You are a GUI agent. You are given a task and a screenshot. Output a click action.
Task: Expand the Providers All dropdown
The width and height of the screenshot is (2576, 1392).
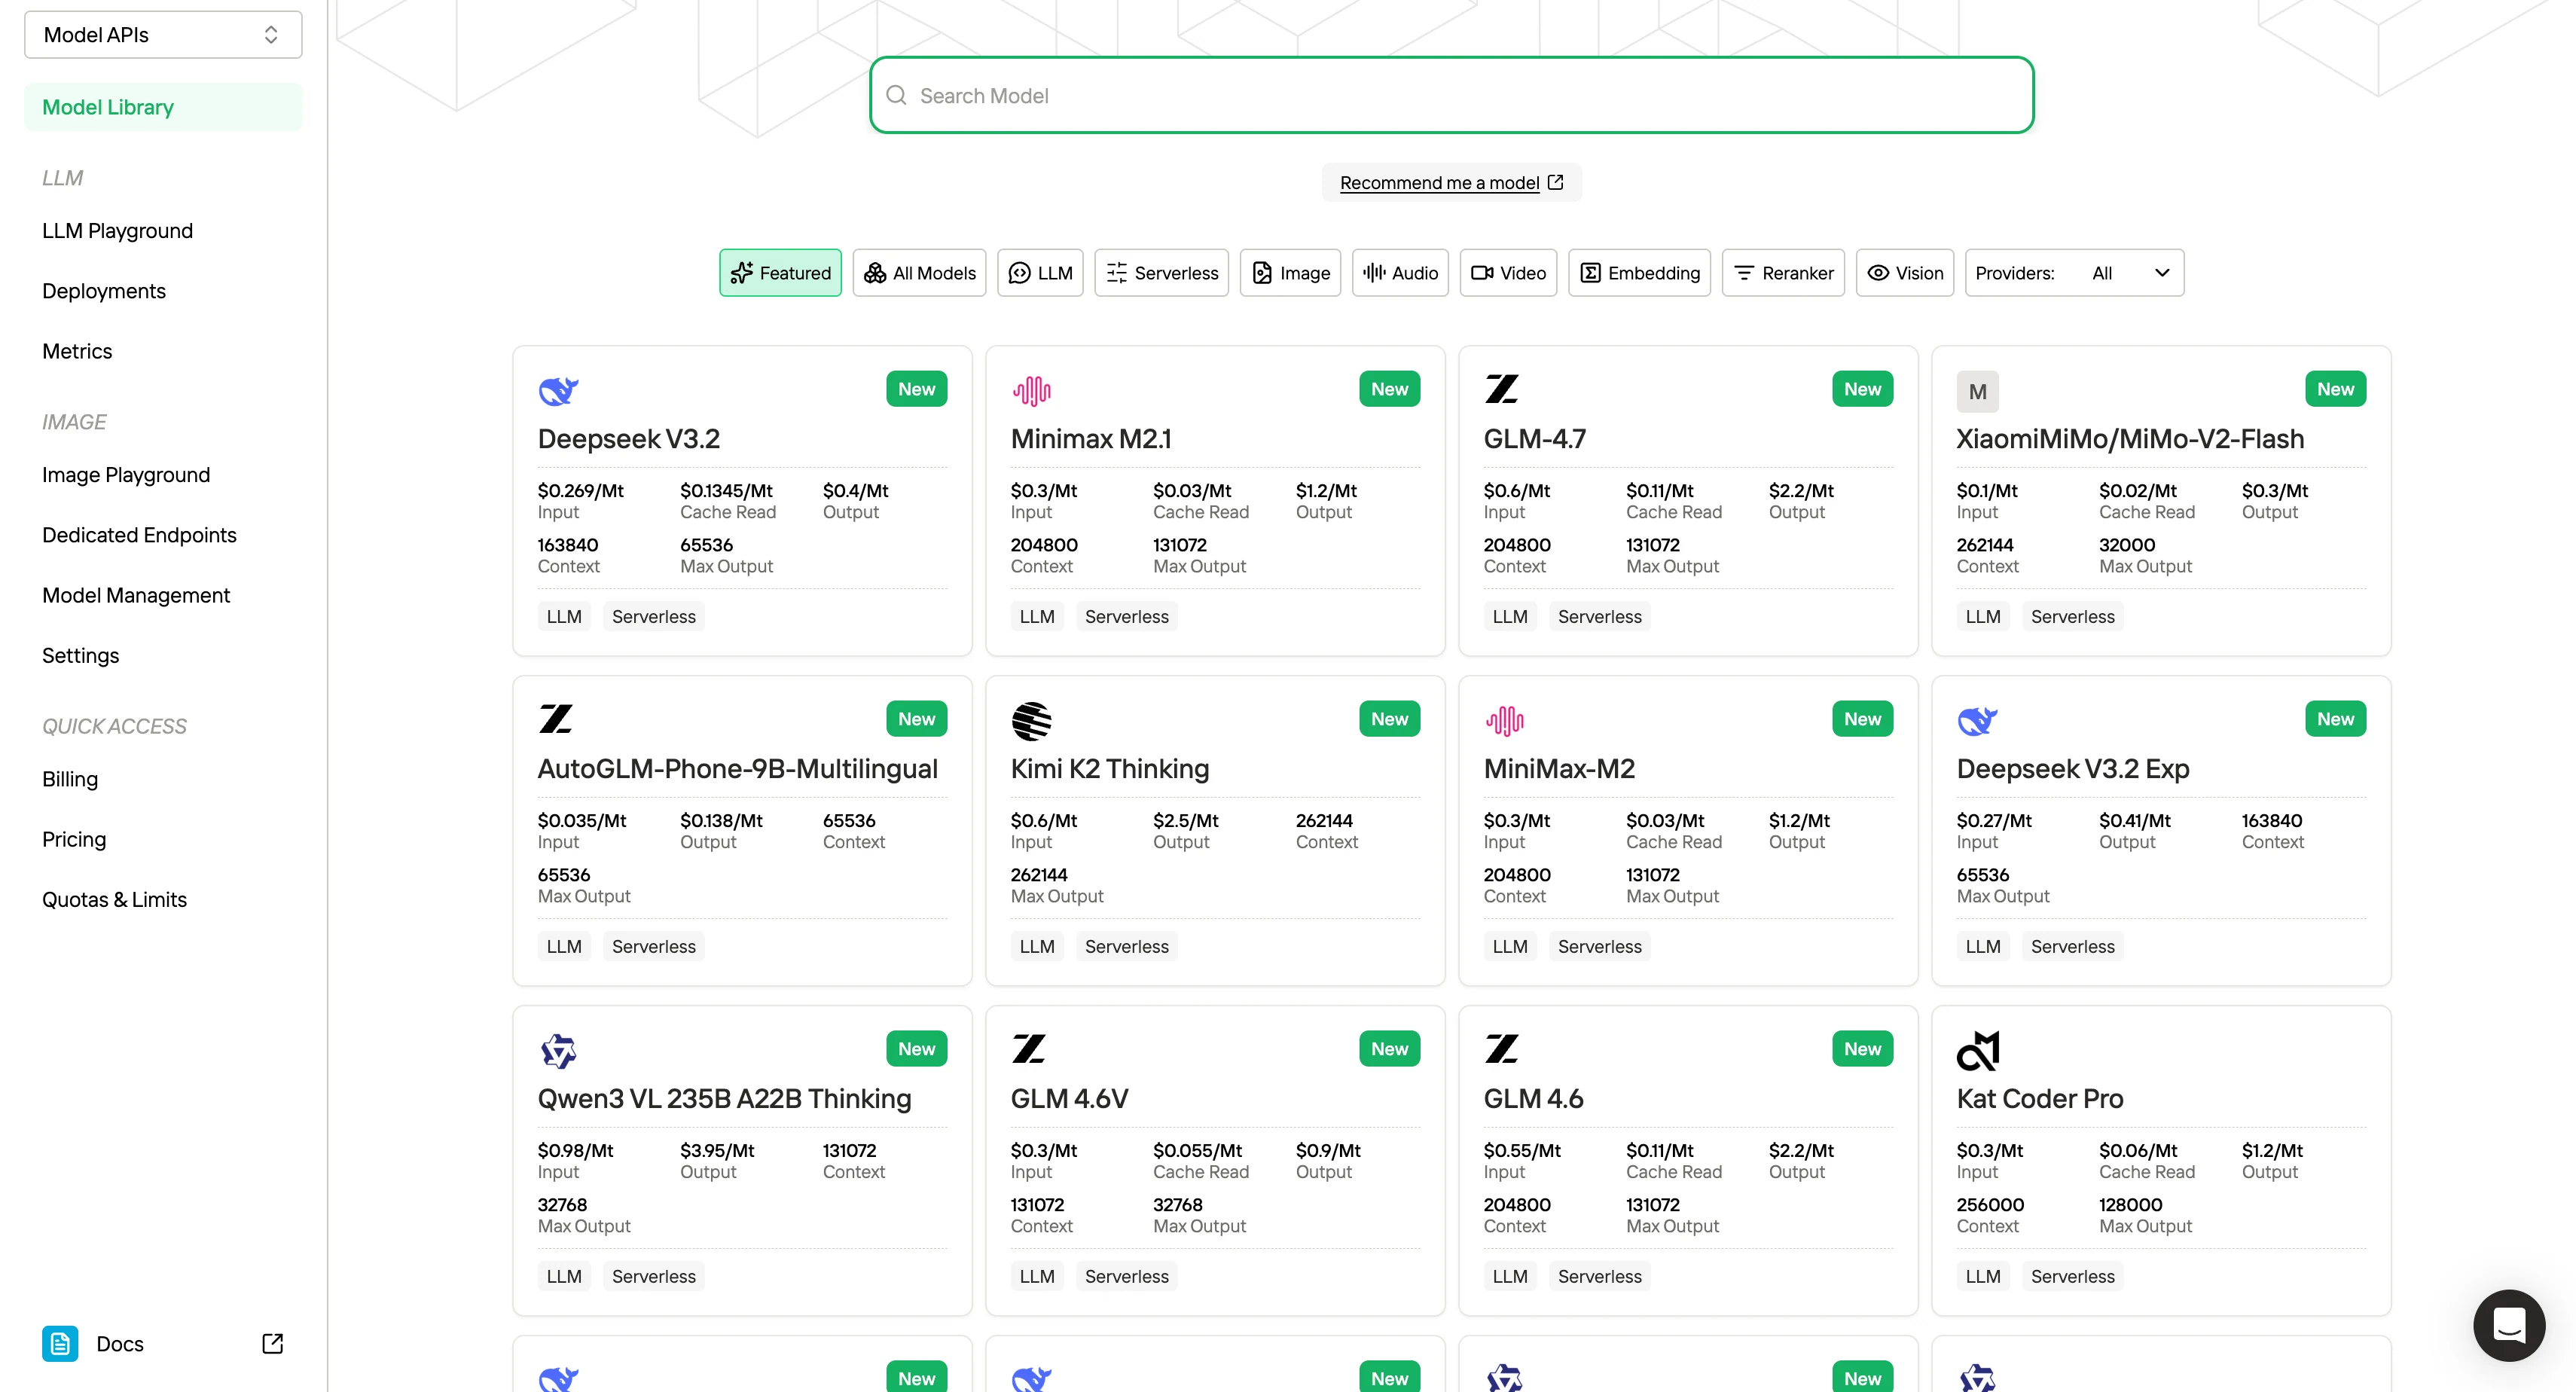pos(2075,273)
